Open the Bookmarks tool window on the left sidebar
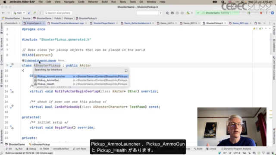 [x=2, y=136]
